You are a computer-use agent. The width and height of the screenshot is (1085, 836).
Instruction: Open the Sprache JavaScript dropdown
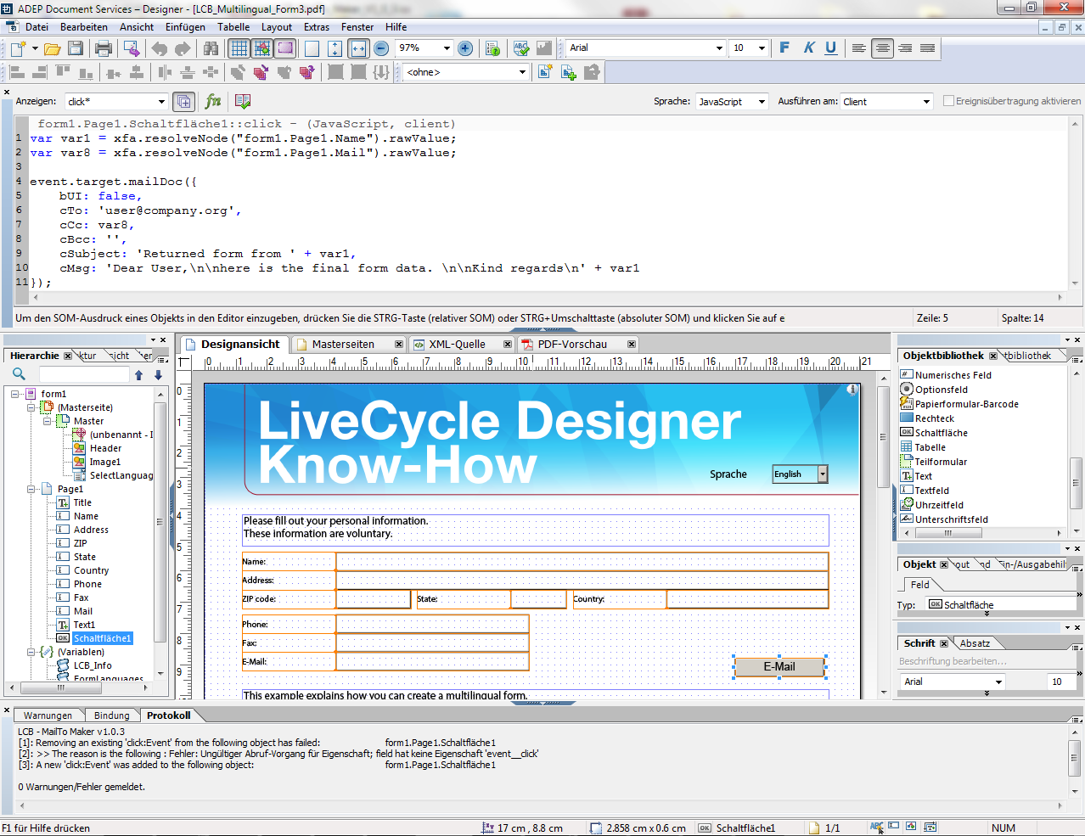[762, 102]
